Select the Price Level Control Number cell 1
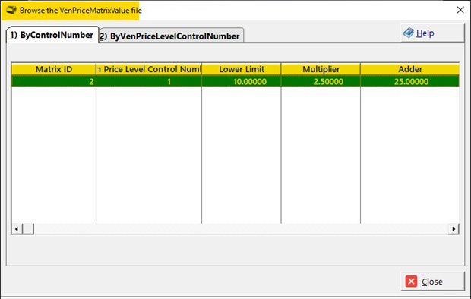 click(149, 81)
